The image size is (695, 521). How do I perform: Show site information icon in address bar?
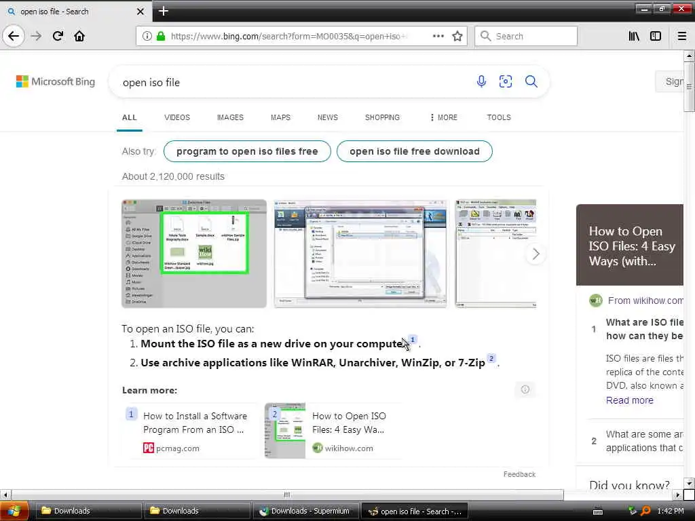pos(147,37)
